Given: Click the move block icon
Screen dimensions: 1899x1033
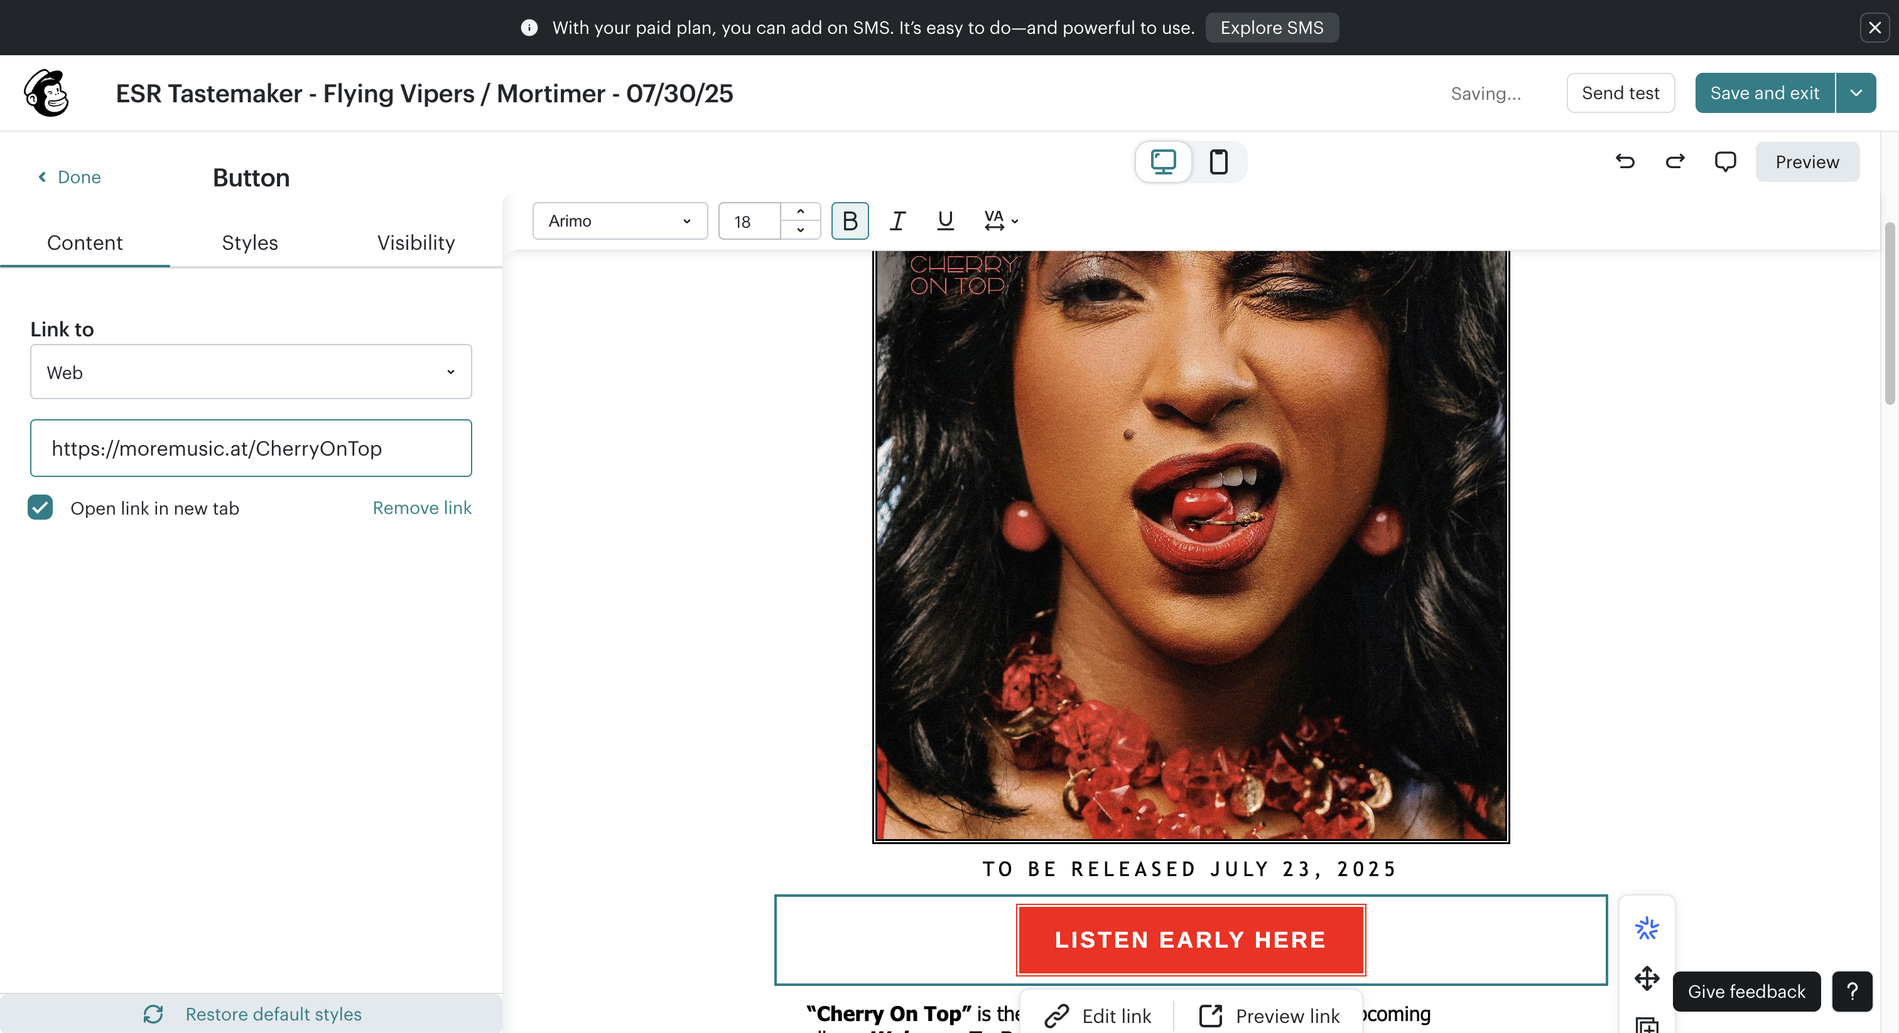Looking at the screenshot, I should (x=1646, y=978).
